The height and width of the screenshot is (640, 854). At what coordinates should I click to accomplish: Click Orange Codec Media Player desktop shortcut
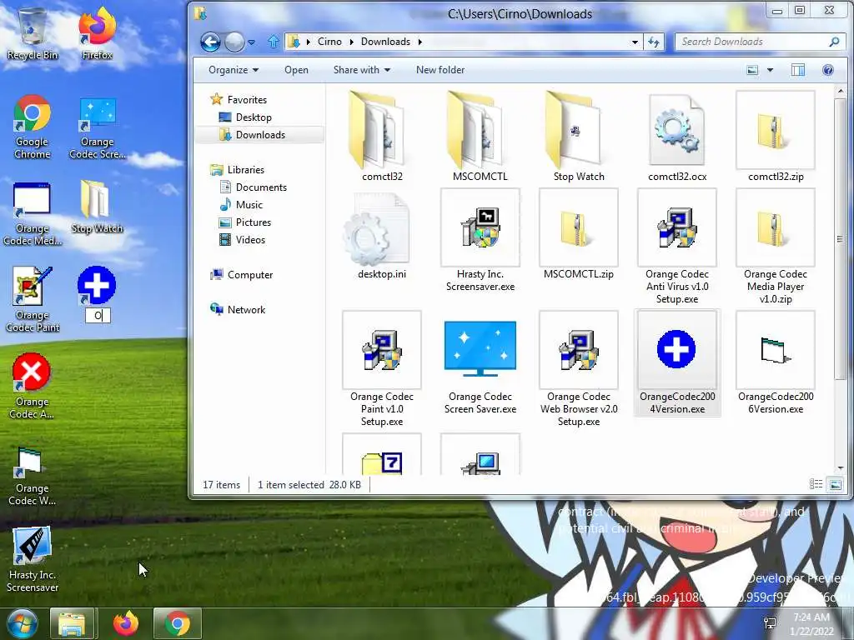tap(33, 214)
